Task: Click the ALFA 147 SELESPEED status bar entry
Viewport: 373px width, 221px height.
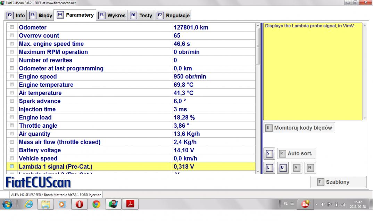Action: [x=56, y=195]
